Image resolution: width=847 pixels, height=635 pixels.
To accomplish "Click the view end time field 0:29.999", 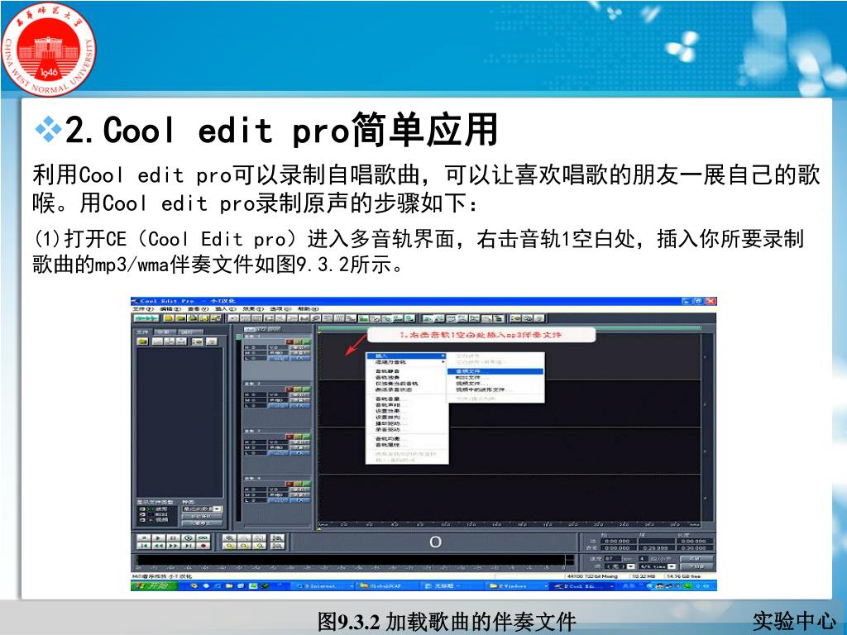I will [657, 548].
